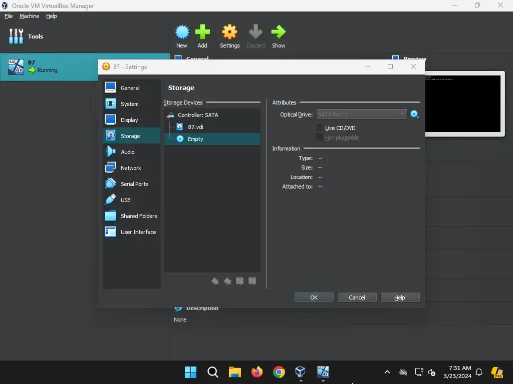Click the add attachment icon below storage tree

[x=240, y=281]
